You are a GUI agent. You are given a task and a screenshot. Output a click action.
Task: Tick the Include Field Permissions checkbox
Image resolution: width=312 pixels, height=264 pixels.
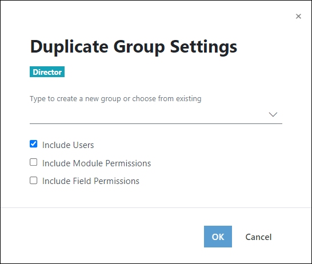[x=33, y=181]
